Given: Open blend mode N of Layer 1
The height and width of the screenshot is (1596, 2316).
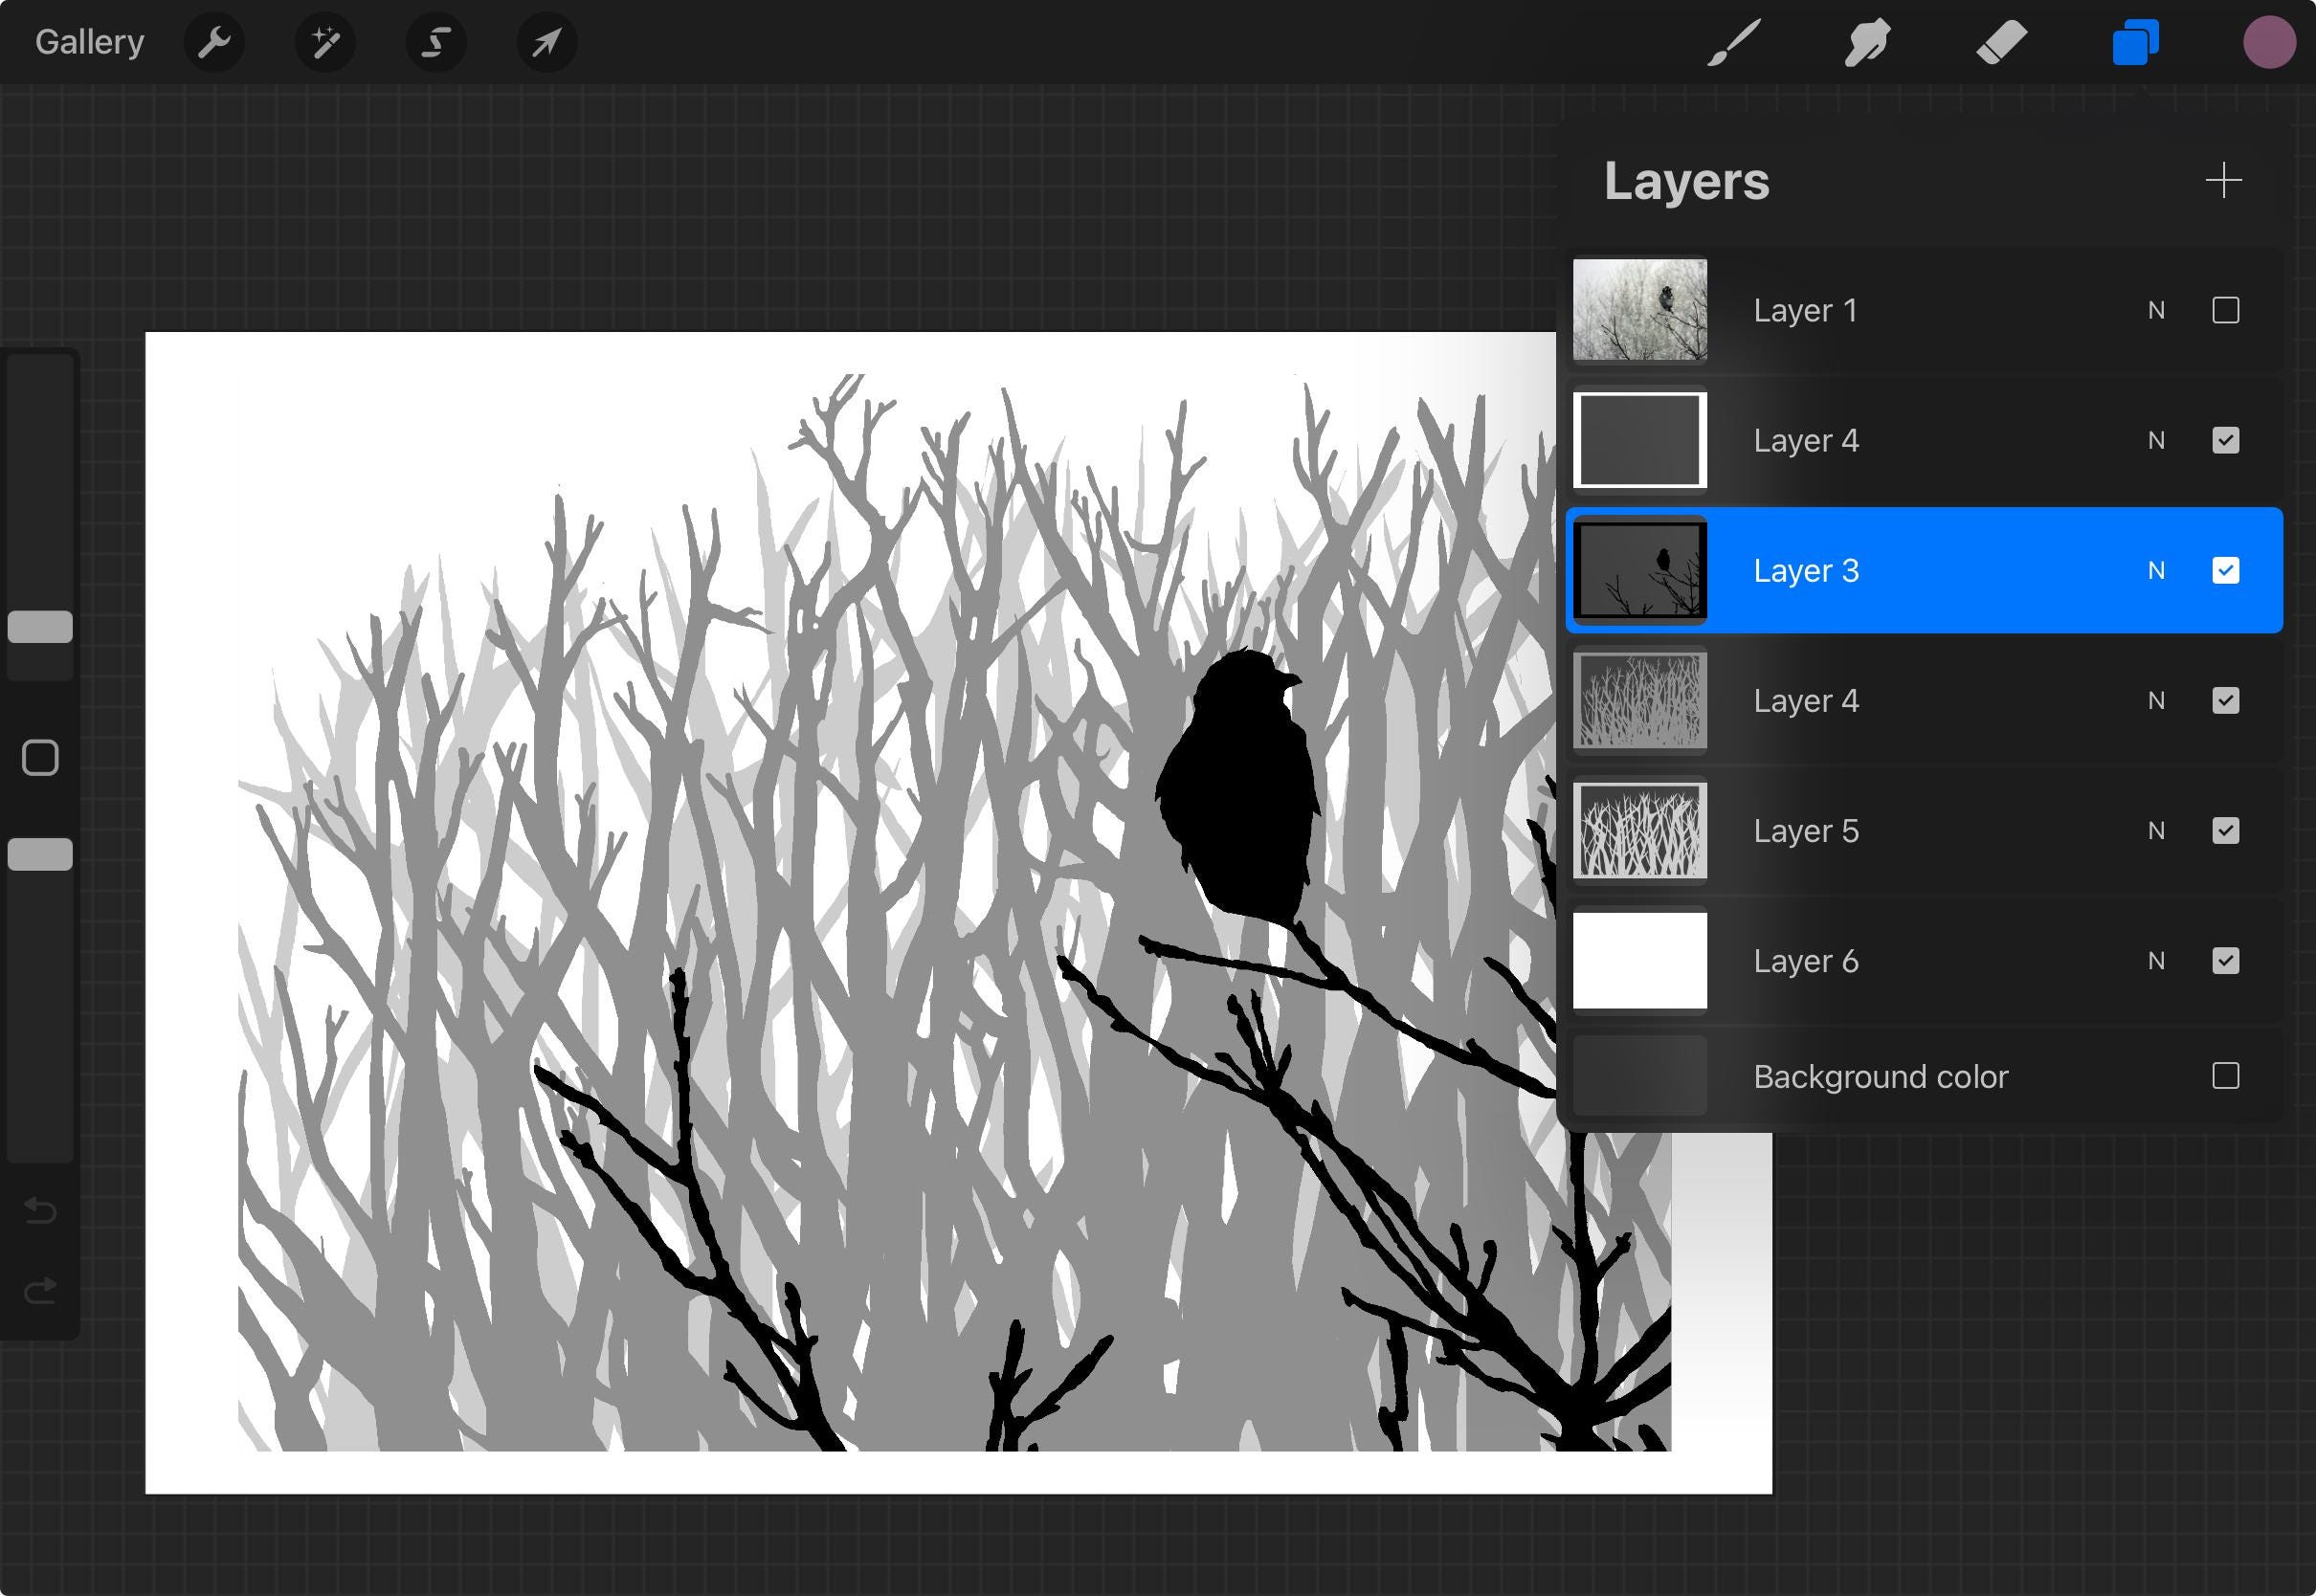Looking at the screenshot, I should (x=2156, y=310).
